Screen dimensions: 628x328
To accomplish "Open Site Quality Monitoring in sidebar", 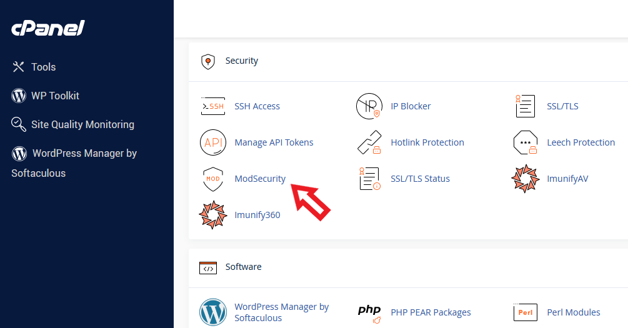I will [82, 124].
